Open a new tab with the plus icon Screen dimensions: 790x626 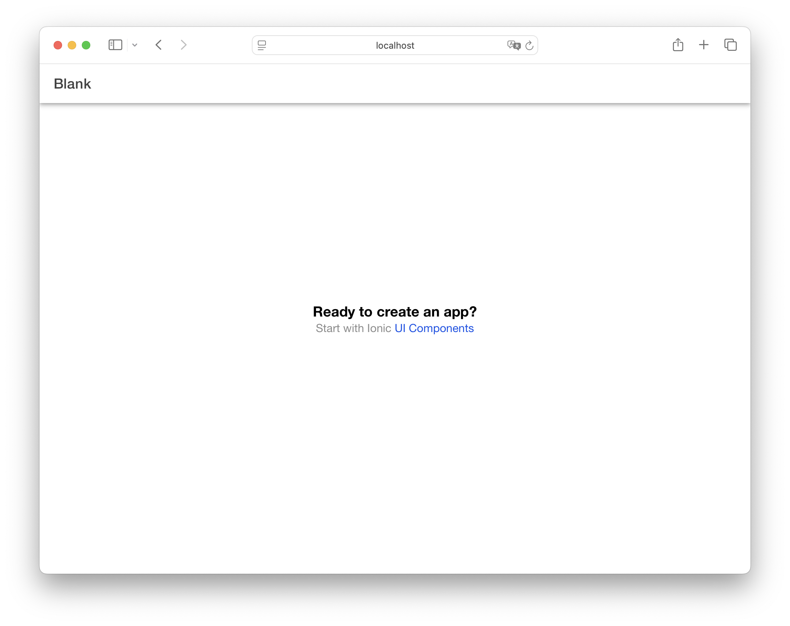[704, 45]
